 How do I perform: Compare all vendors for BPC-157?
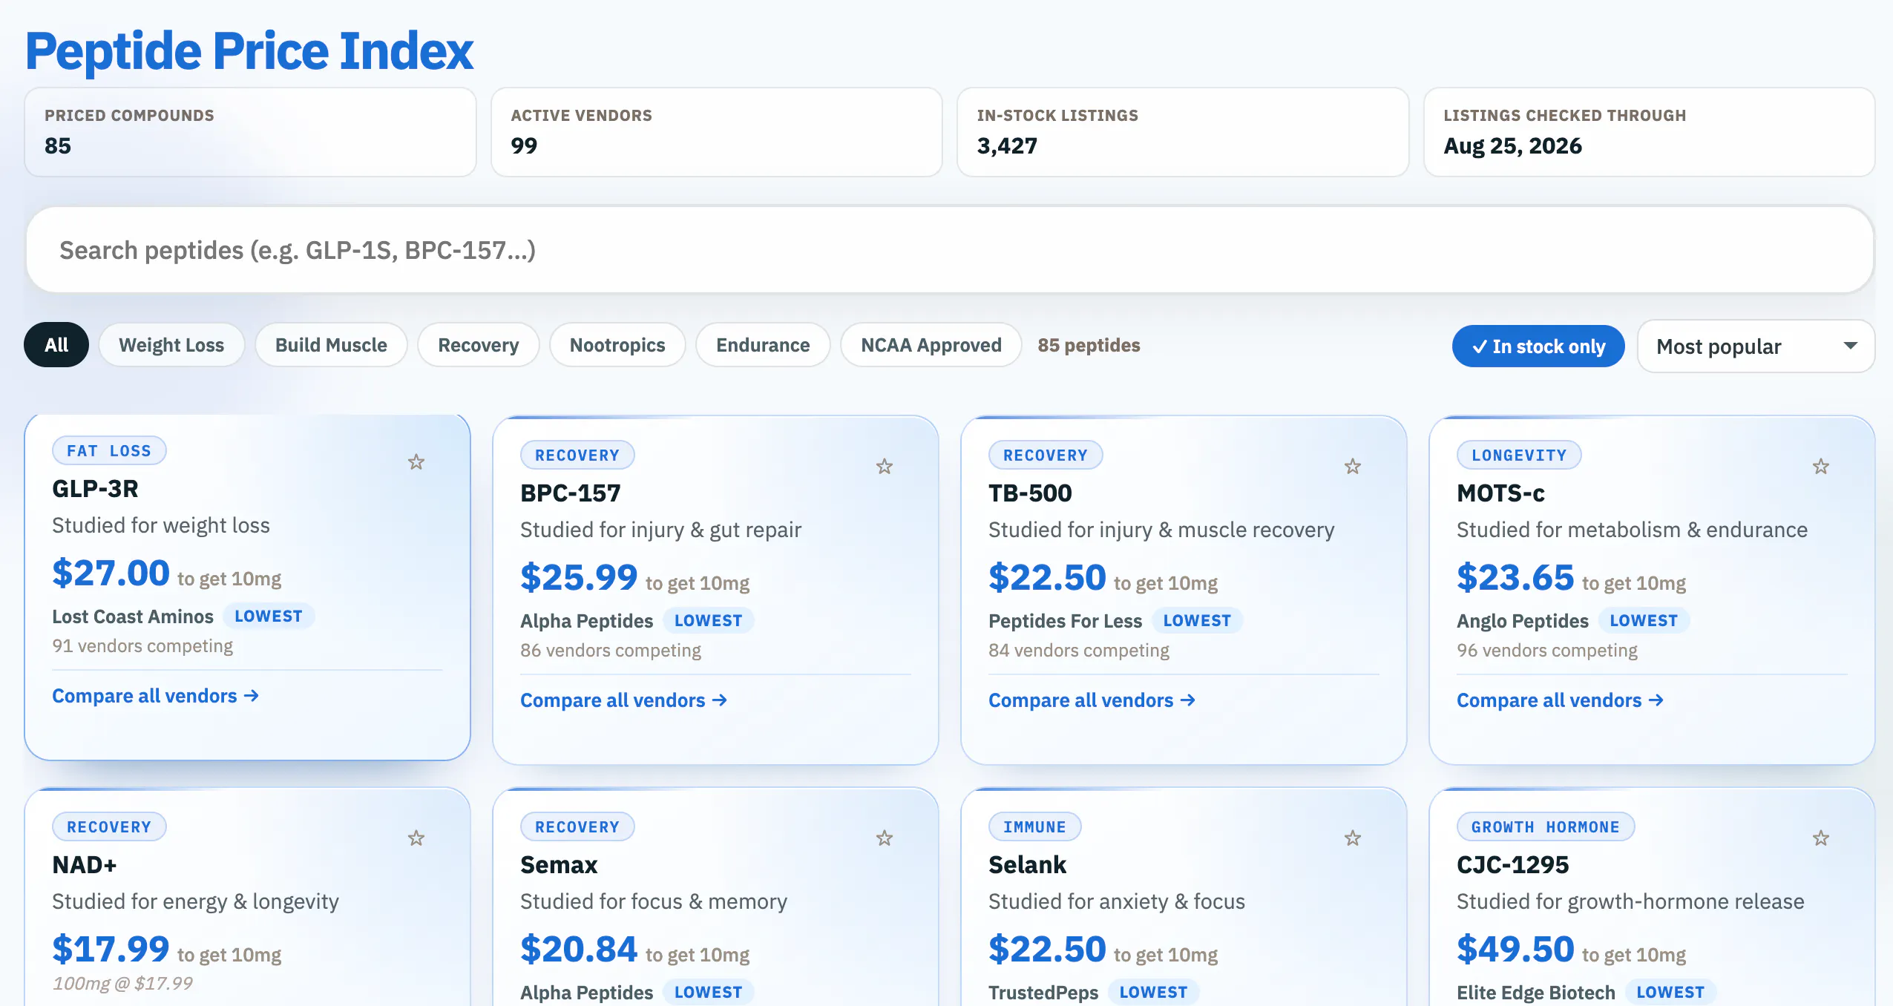[624, 700]
